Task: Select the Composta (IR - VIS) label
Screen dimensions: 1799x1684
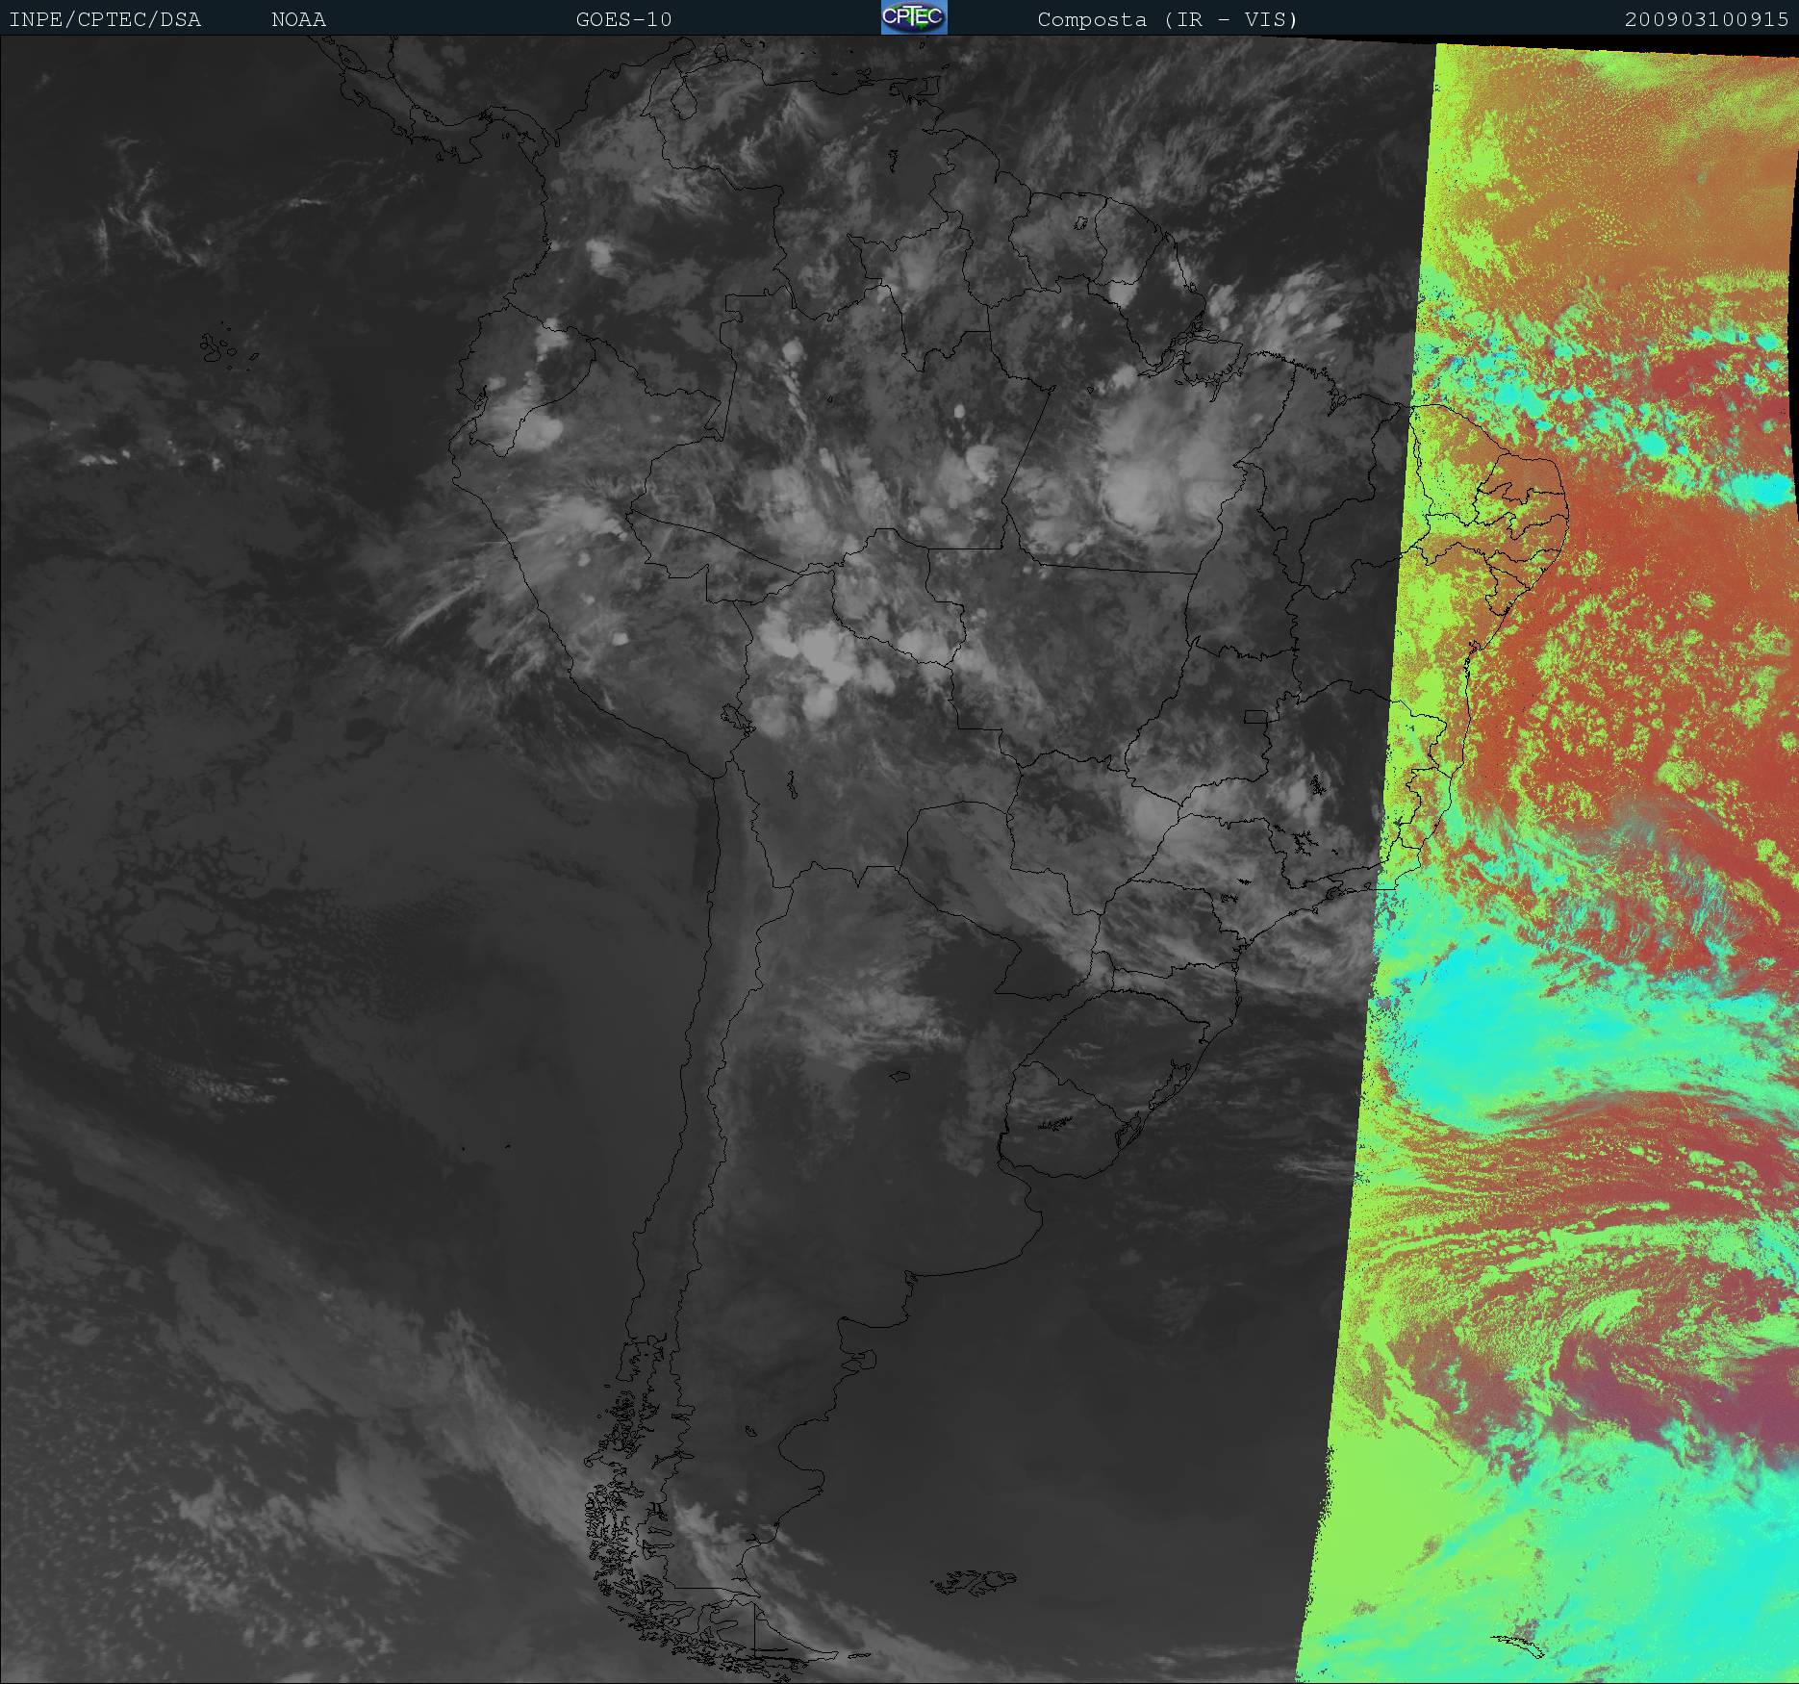Action: click(x=1168, y=19)
